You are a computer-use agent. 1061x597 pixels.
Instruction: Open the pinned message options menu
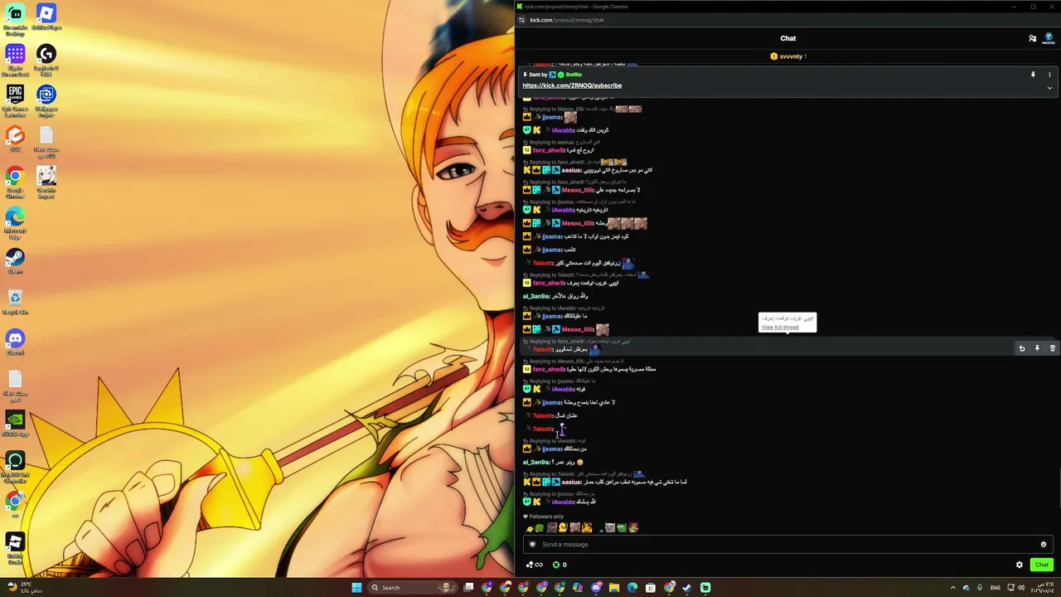1049,75
